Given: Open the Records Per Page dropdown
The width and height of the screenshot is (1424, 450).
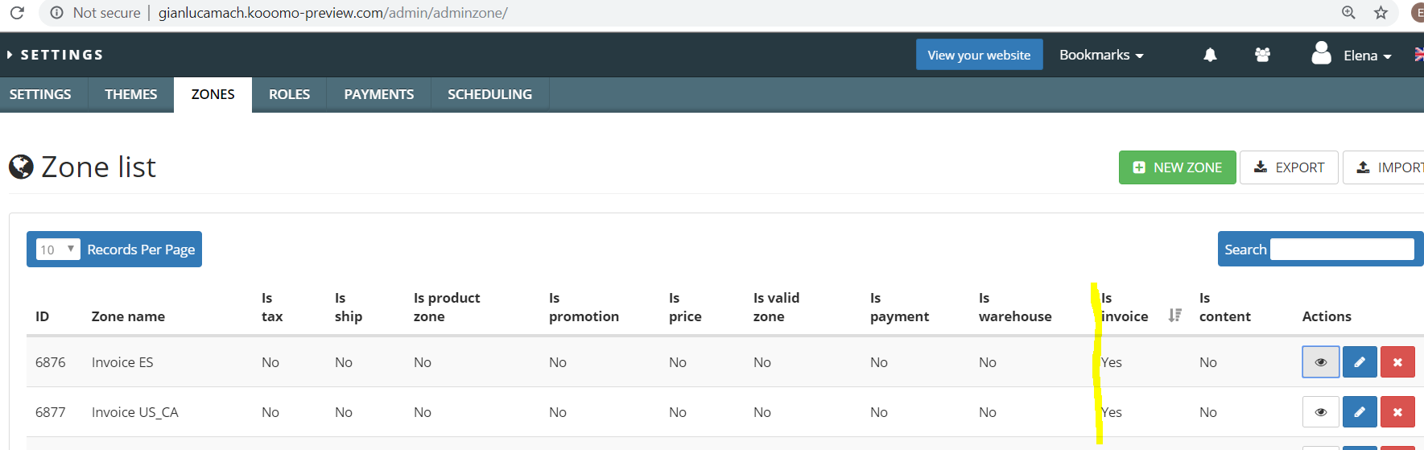Looking at the screenshot, I should [58, 250].
